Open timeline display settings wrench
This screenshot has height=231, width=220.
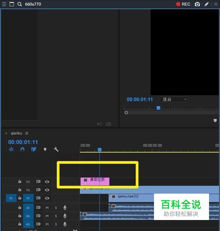(x=56, y=149)
